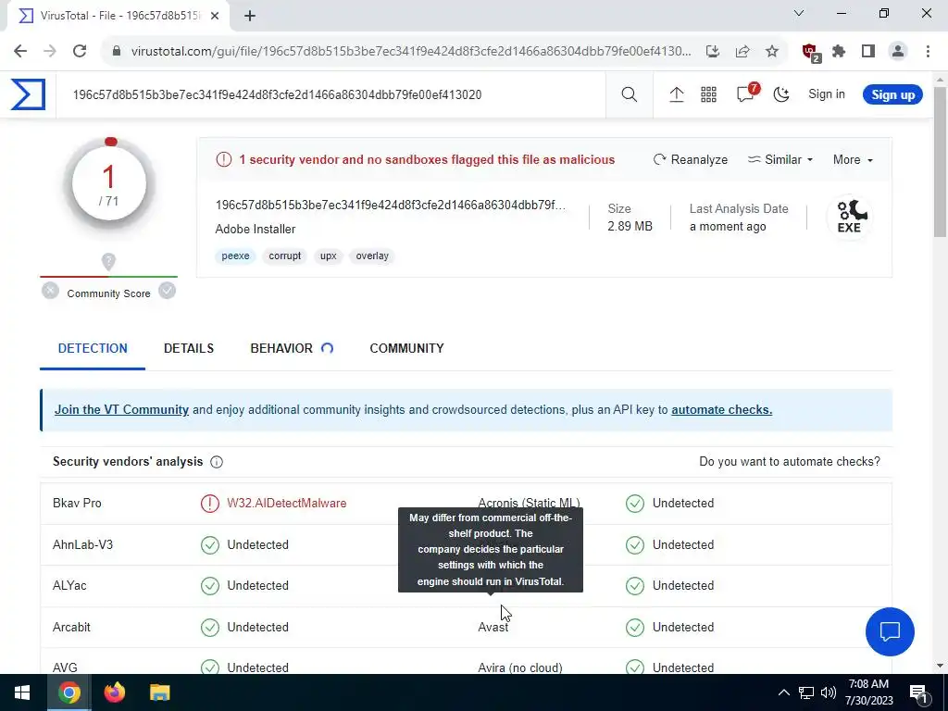
Task: Click the install app icon in address bar
Action: [x=713, y=51]
